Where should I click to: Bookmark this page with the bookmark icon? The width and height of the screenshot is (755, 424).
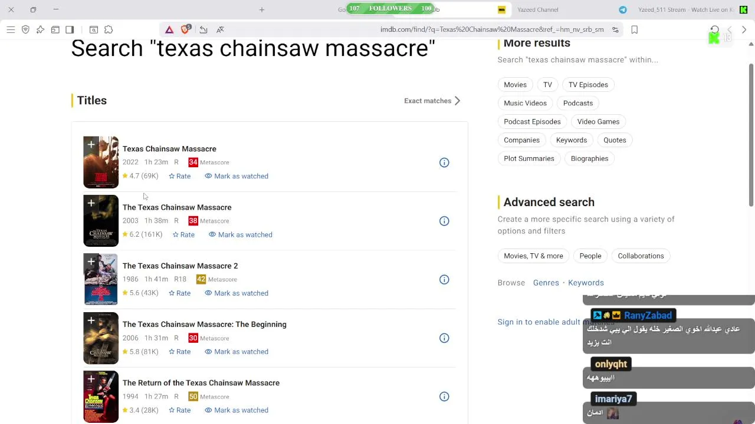click(635, 29)
